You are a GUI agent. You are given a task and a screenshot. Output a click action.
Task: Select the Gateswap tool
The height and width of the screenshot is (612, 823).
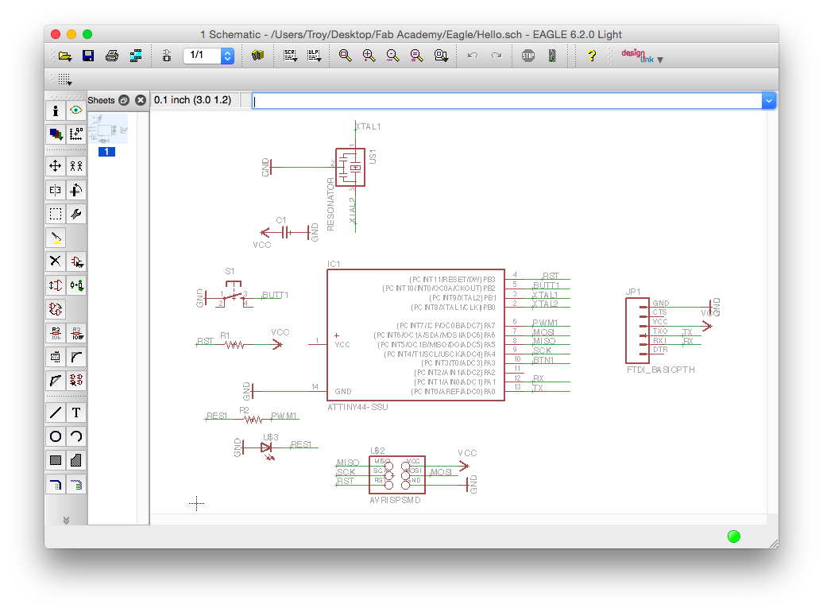[56, 309]
